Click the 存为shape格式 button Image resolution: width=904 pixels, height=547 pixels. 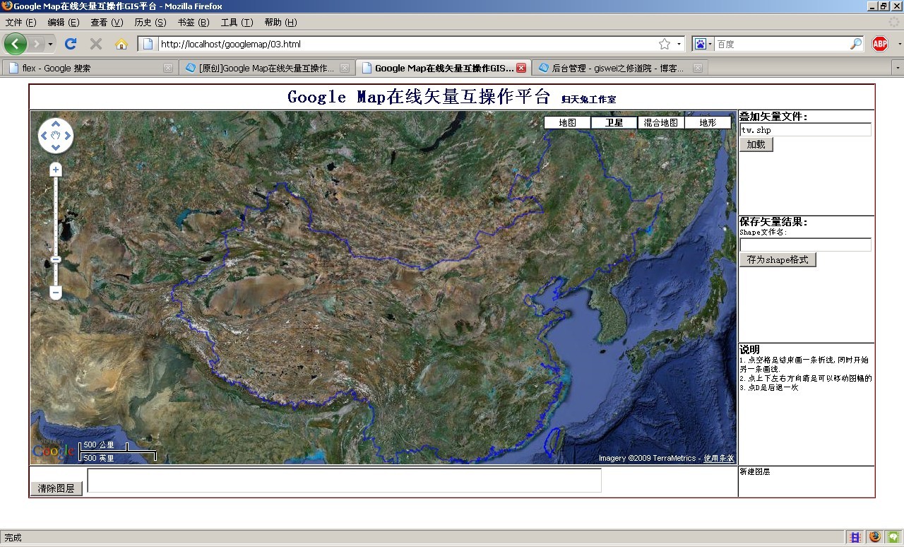778,259
